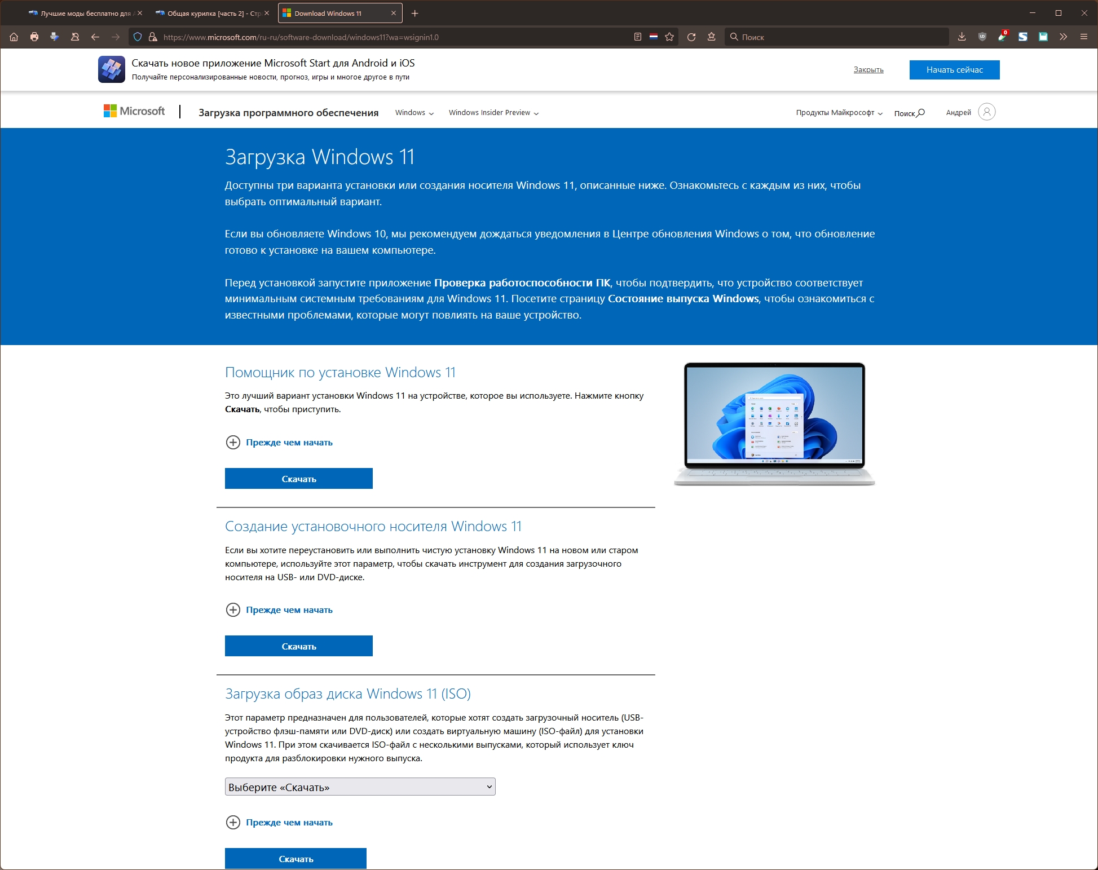Screen dimensions: 1098x870
Task: Click the Андрей account name
Action: (x=959, y=113)
